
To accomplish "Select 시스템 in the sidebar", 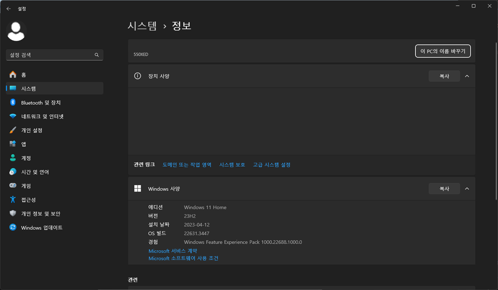I will point(55,88).
